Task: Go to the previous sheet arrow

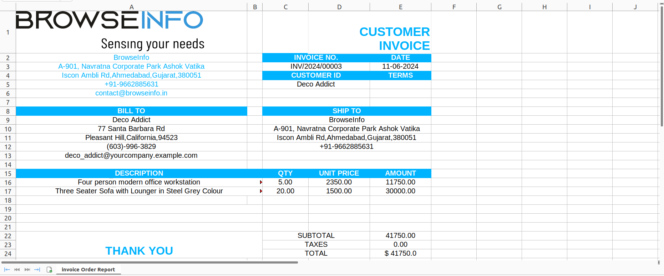Action: (17, 270)
